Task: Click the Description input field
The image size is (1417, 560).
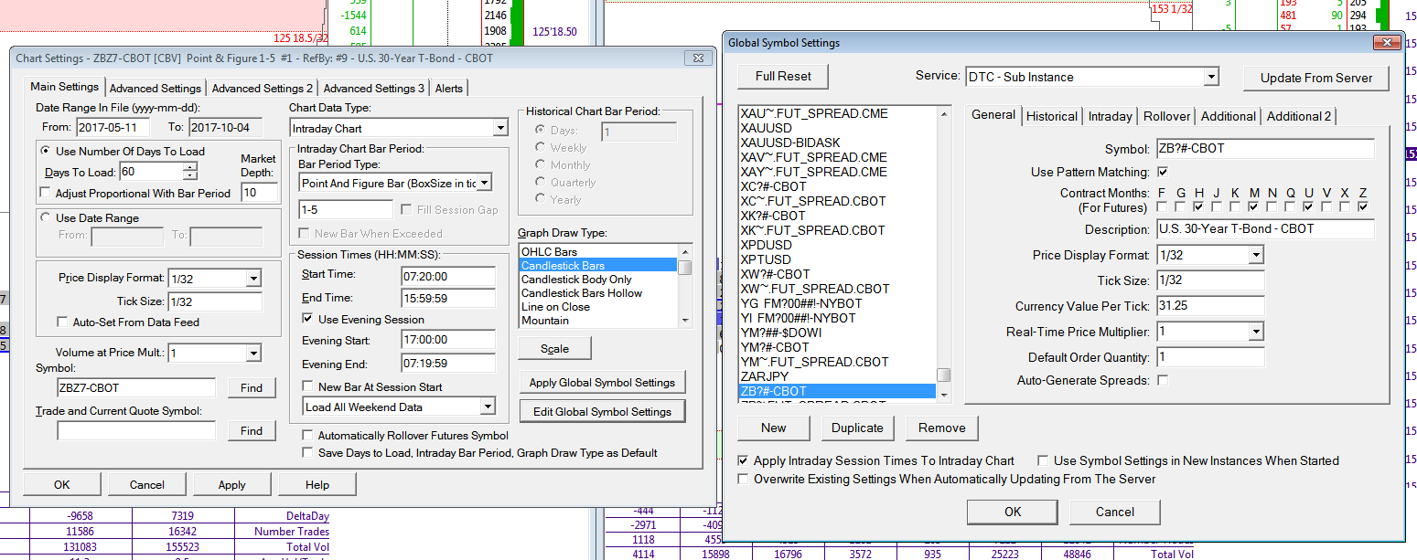Action: point(1265,229)
